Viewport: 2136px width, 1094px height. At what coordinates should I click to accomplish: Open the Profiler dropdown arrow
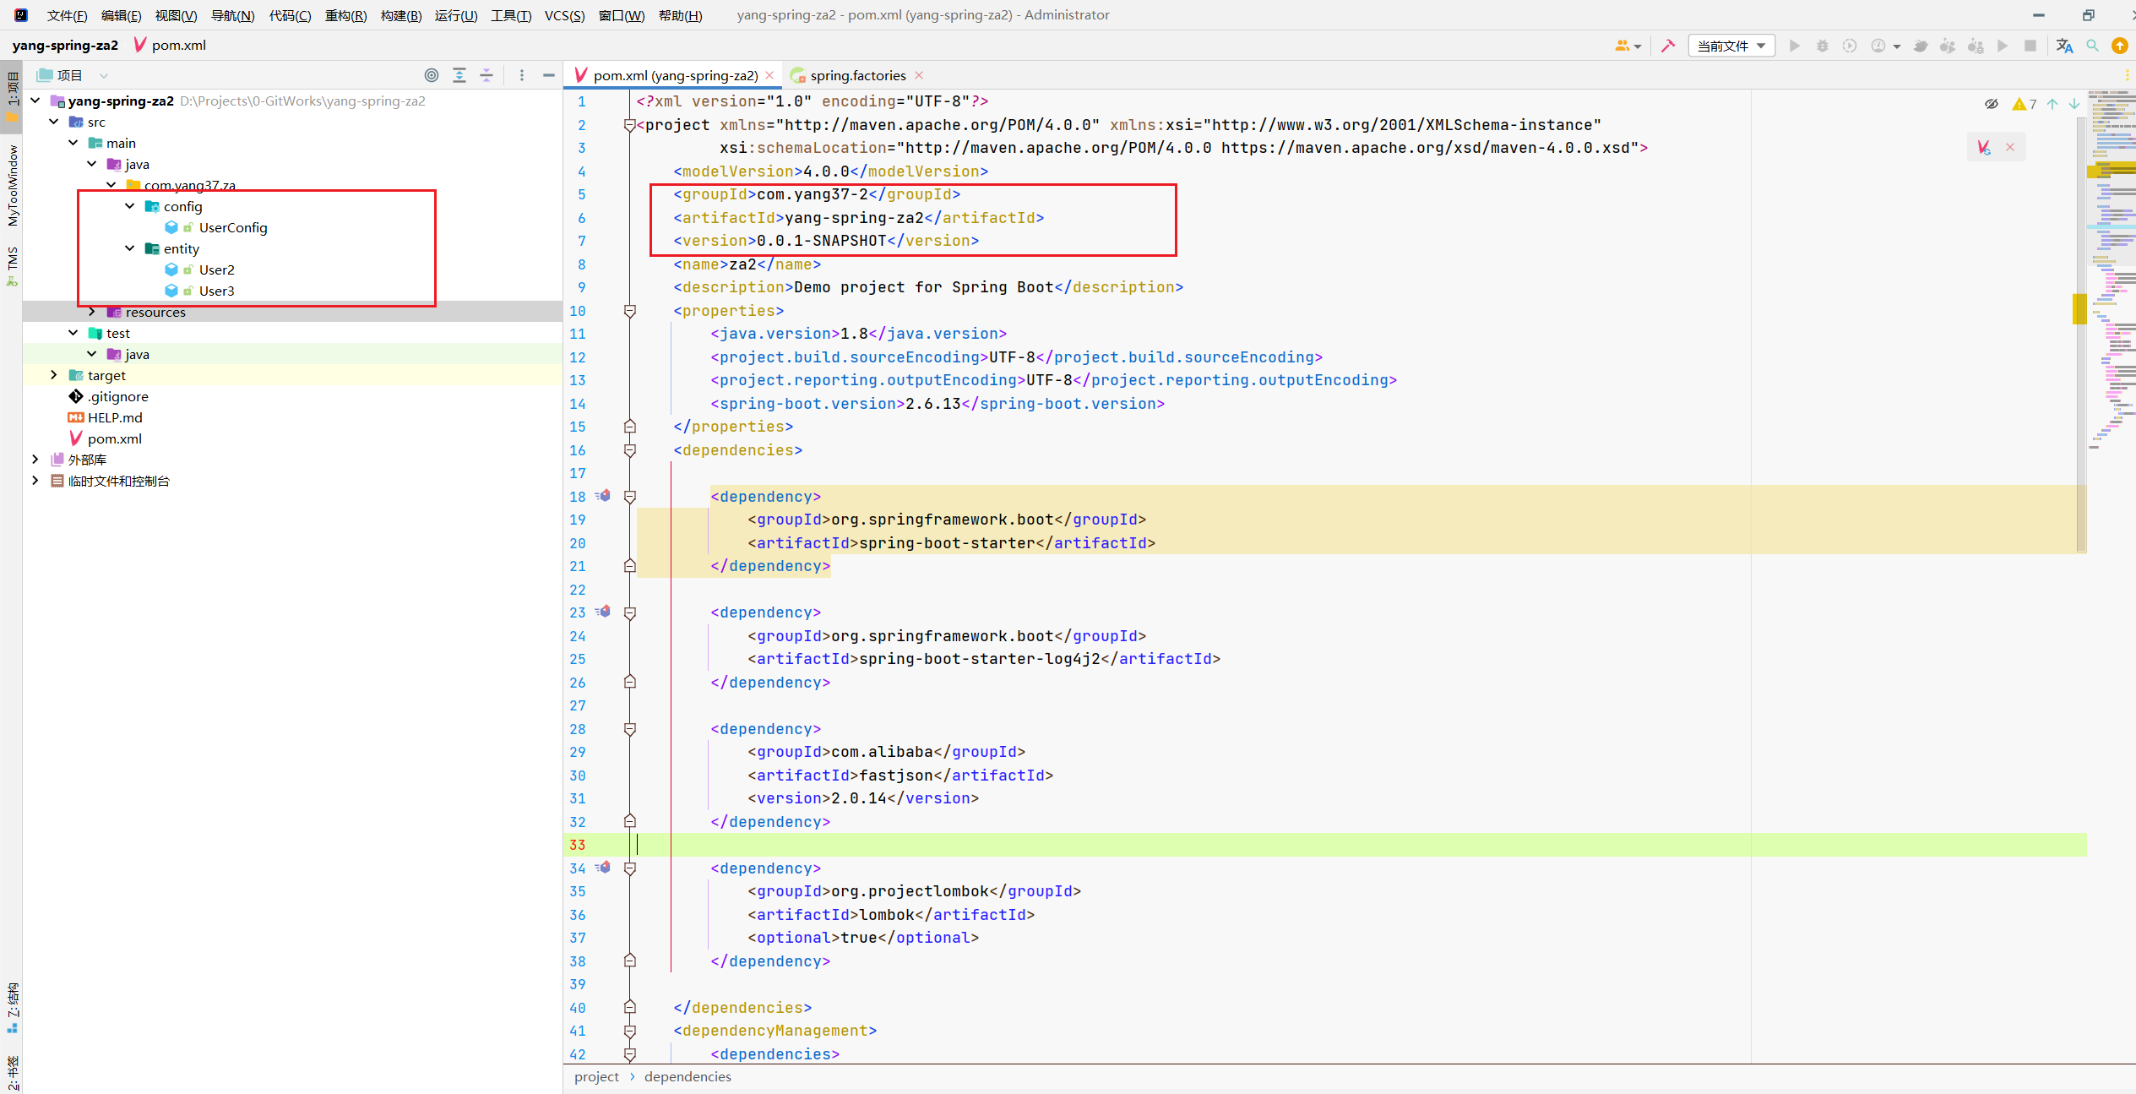click(x=1897, y=46)
